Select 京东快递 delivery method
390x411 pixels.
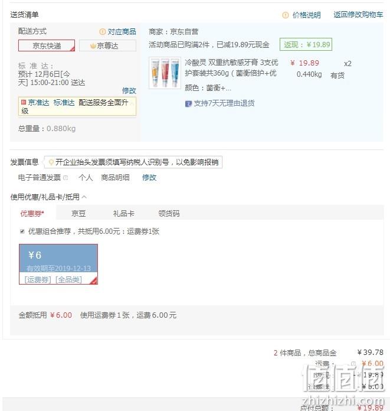pyautogui.click(x=47, y=45)
